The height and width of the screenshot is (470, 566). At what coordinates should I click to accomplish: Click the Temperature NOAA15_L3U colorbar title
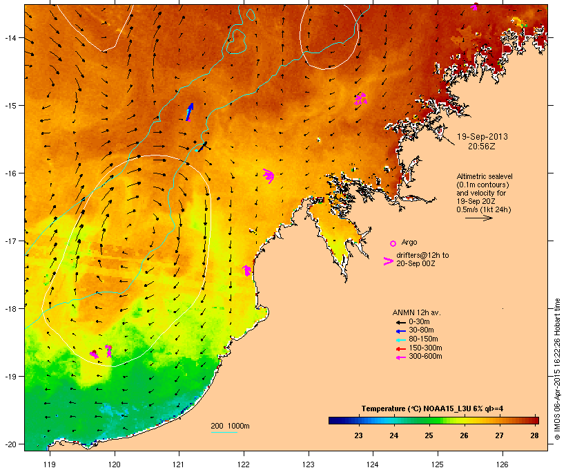(x=433, y=408)
